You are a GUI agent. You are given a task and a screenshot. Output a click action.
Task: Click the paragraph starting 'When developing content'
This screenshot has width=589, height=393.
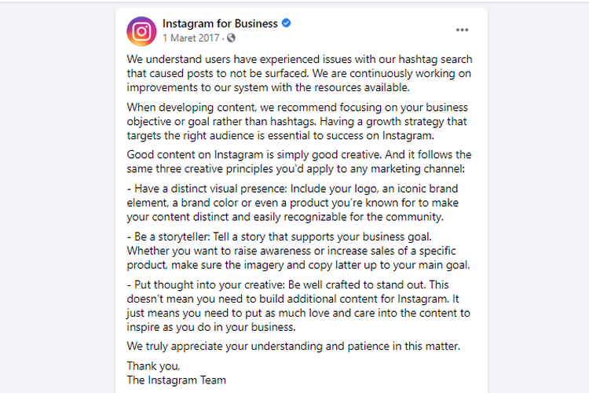(x=298, y=121)
